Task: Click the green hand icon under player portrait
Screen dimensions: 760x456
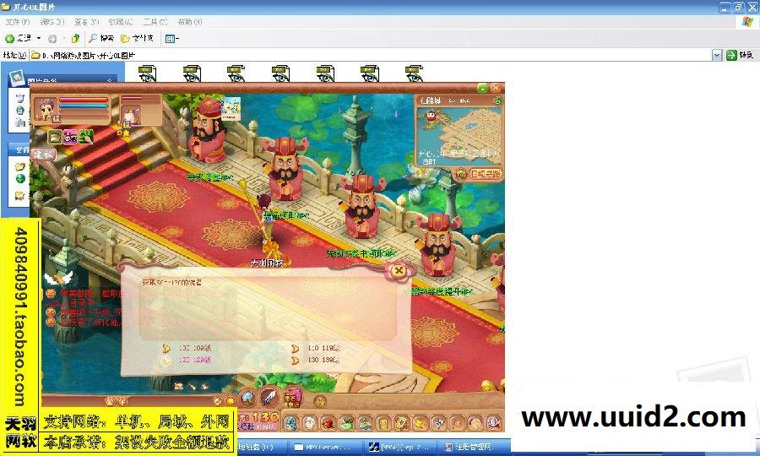Action: tap(86, 137)
